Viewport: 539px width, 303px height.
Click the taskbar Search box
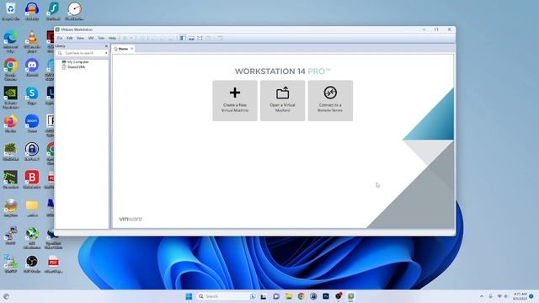(227, 296)
